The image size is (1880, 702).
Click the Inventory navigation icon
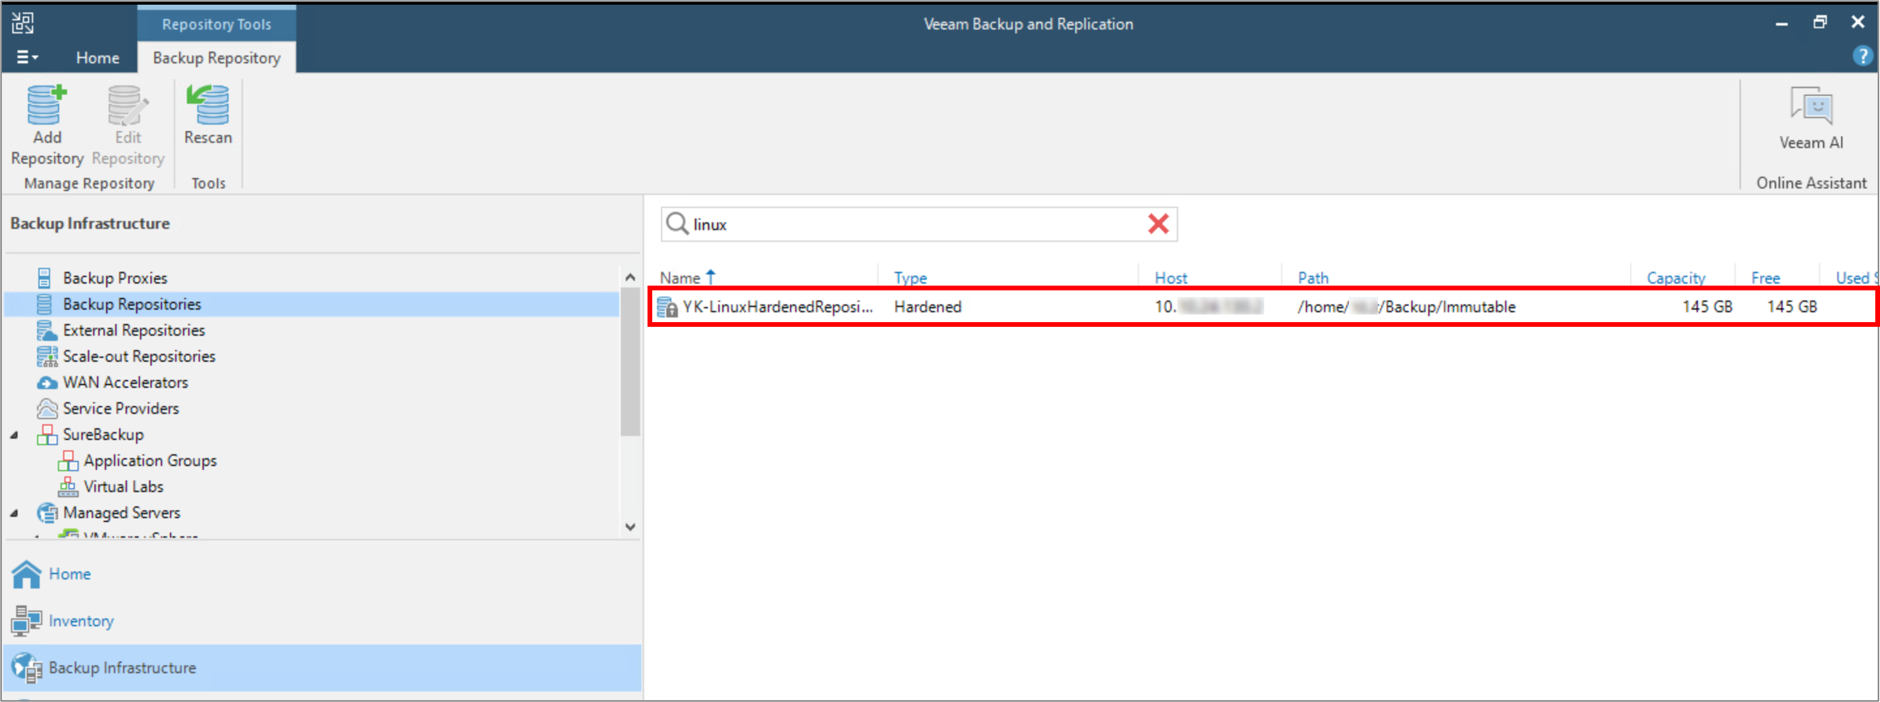(26, 621)
